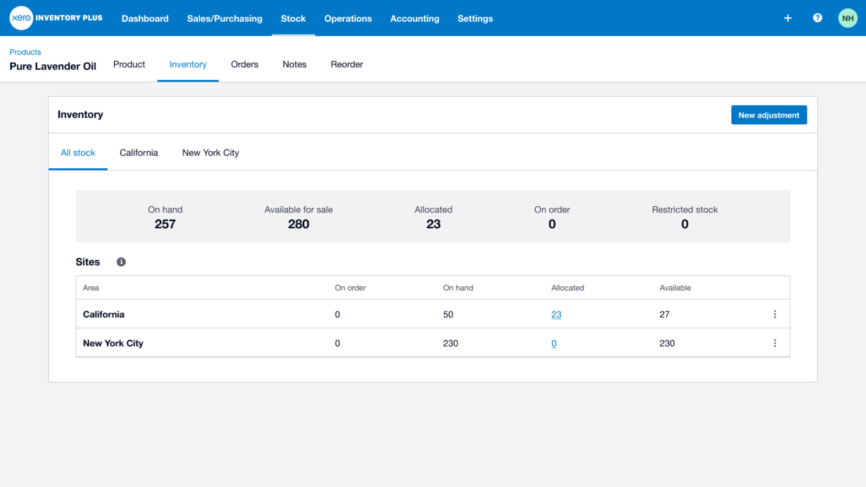The height and width of the screenshot is (487, 866).
Task: Open the NH user avatar menu
Action: click(x=848, y=18)
